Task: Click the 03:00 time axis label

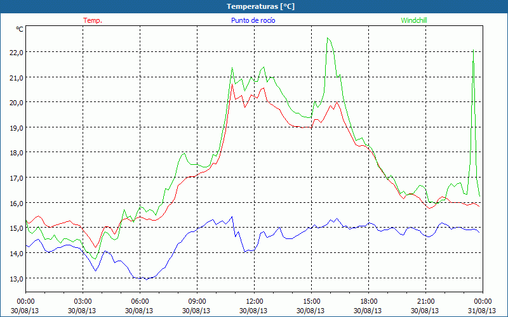Action: click(83, 301)
